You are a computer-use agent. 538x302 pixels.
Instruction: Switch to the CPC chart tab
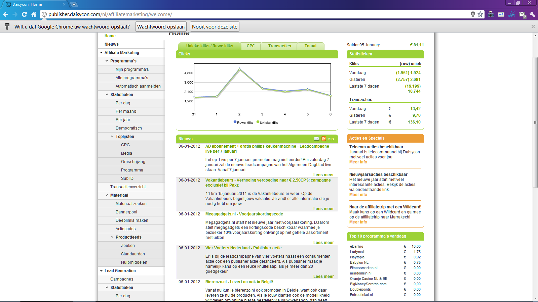251,46
